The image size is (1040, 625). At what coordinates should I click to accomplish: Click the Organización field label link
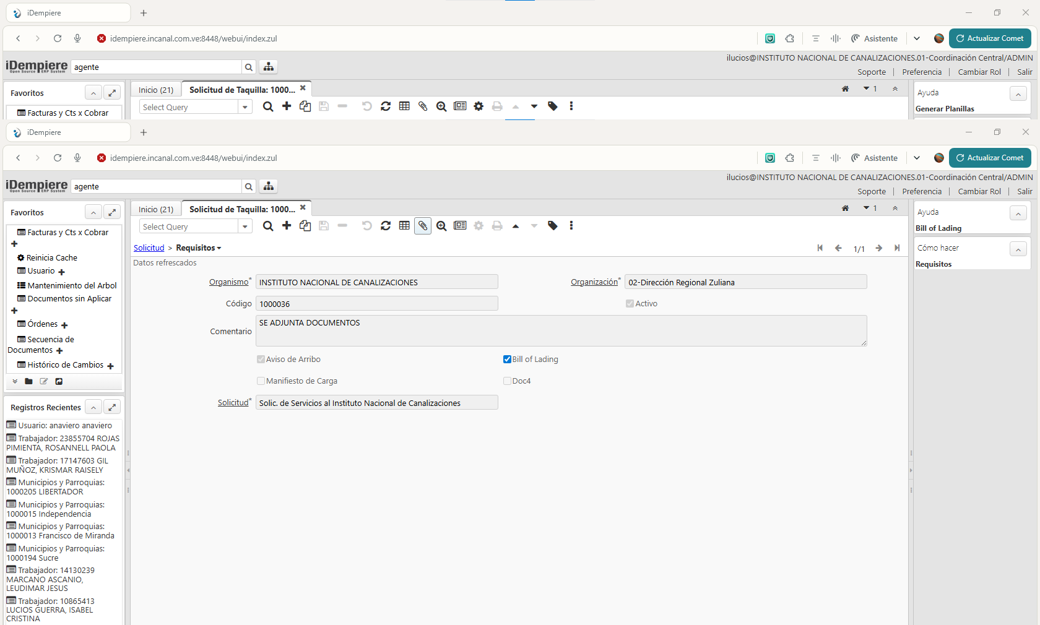point(594,282)
